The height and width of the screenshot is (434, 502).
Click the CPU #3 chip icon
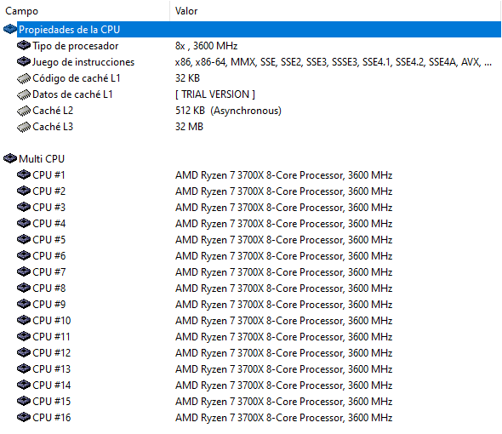click(23, 208)
